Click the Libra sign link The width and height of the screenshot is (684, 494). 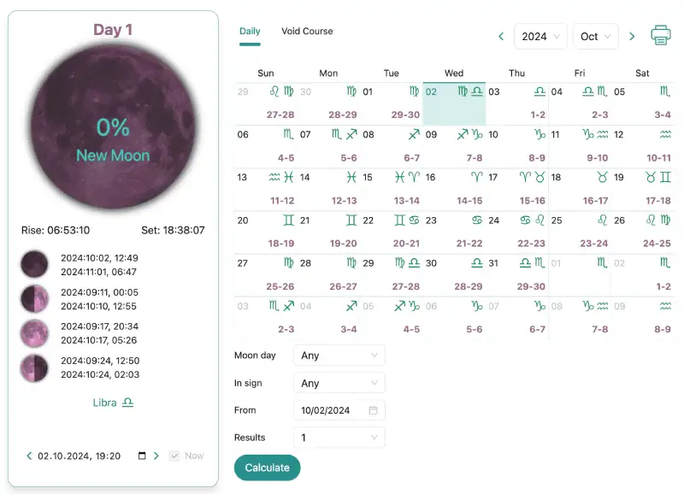tap(113, 402)
